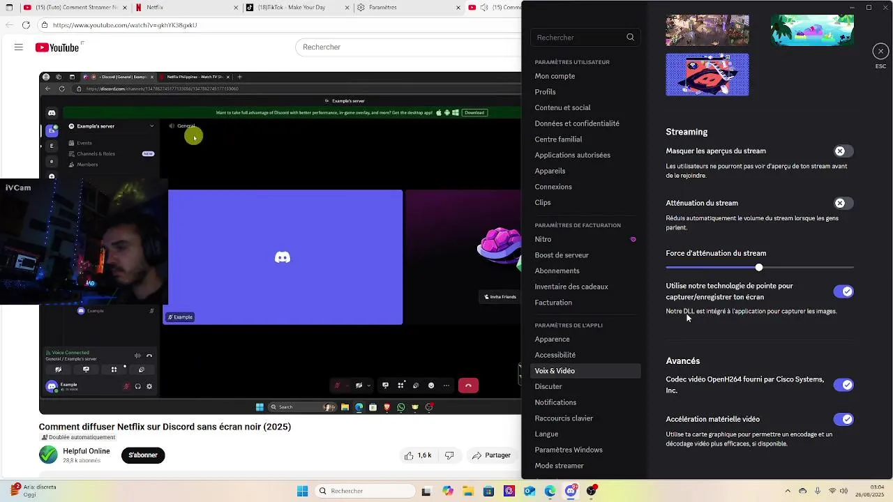This screenshot has width=893, height=502.
Task: Adjust the Force d'atténuation du stream slider
Action: coord(759,268)
